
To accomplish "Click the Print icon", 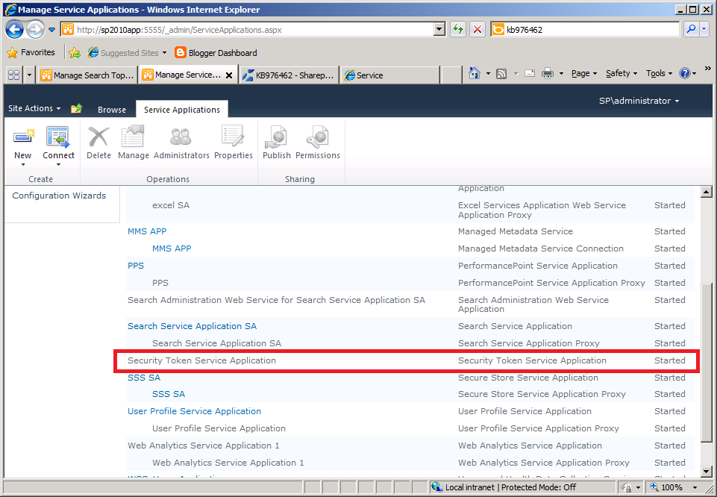I will click(x=548, y=73).
